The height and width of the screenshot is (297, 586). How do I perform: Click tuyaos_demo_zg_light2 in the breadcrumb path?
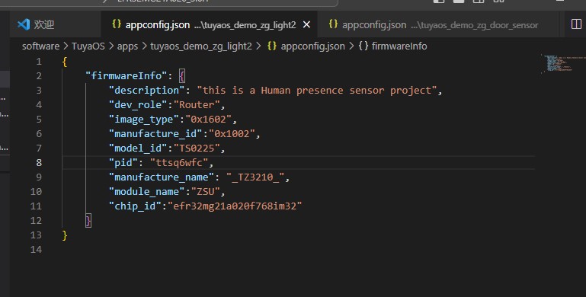pos(201,46)
